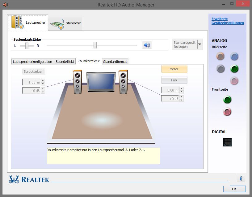Screen dimensions: 252x197
Task: Open the Soundeffekt tab
Action: (65, 62)
